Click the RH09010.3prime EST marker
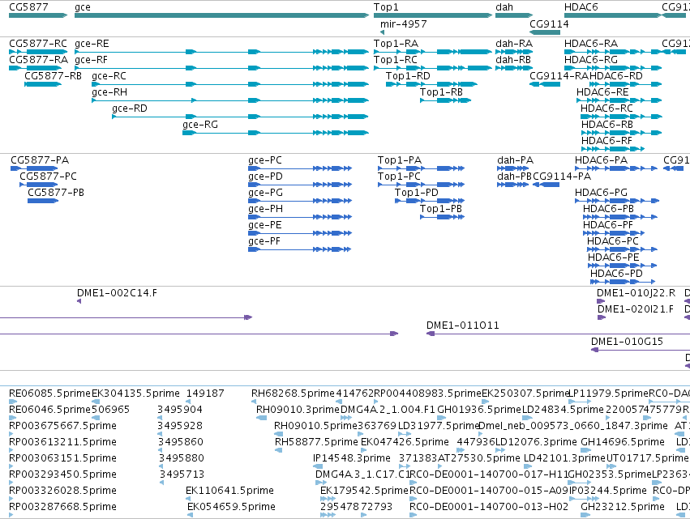690x519 pixels. click(x=261, y=418)
